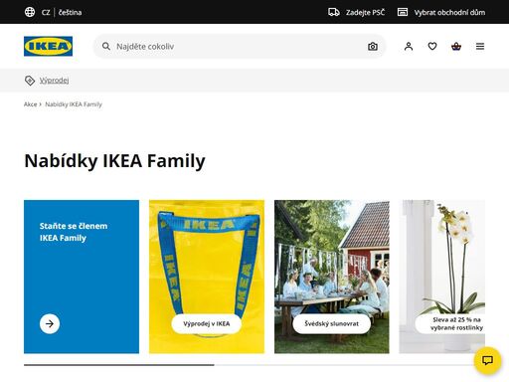Click the delivery truck icon

coord(334,12)
